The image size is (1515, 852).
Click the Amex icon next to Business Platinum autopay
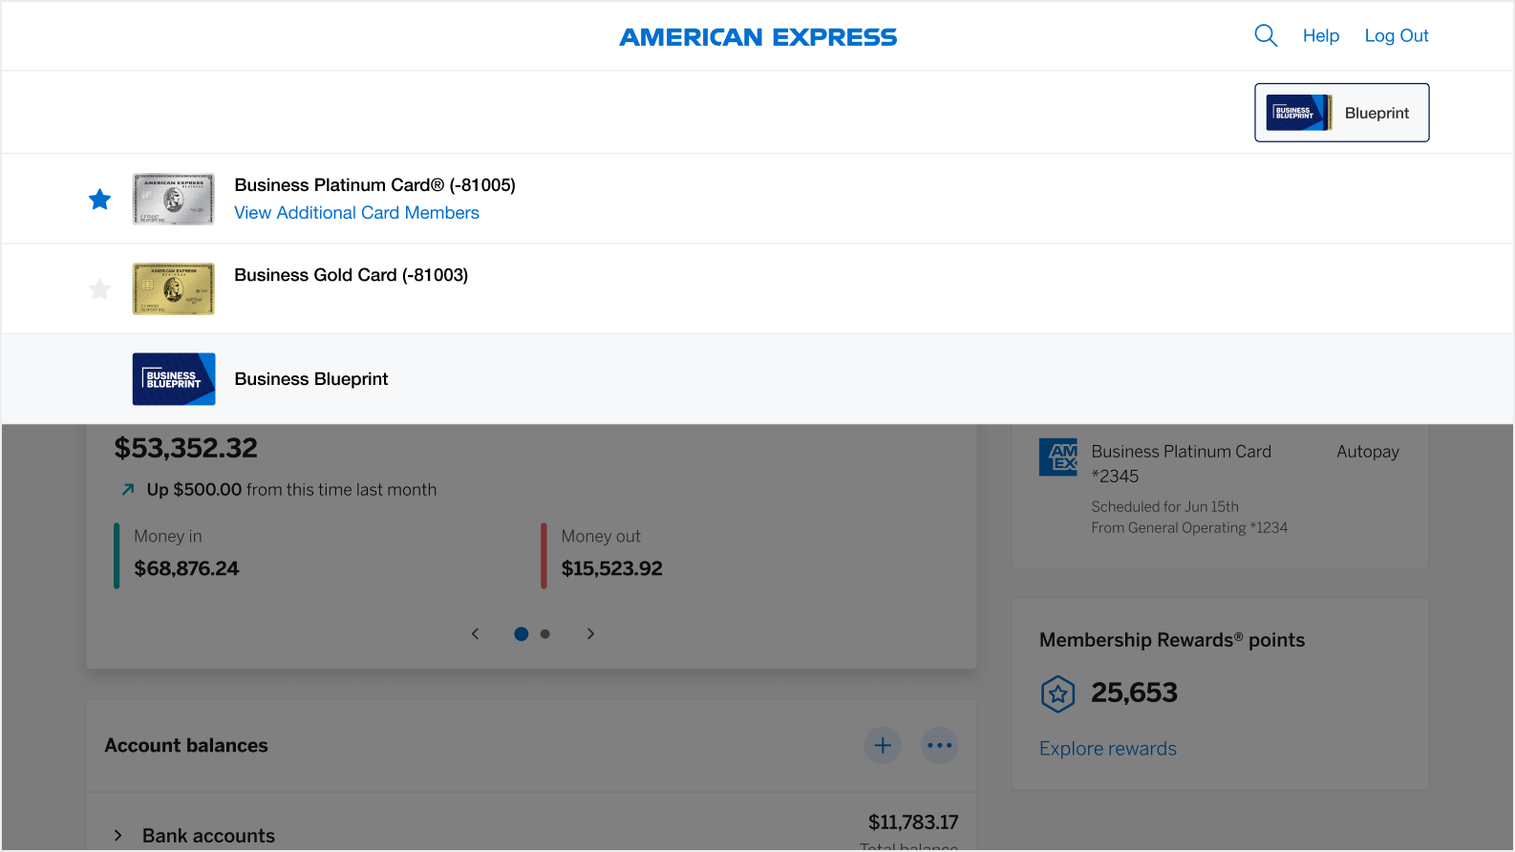tap(1057, 457)
